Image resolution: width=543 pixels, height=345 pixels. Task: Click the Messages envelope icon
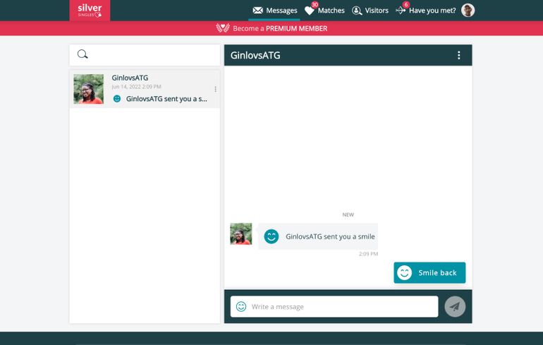point(257,11)
